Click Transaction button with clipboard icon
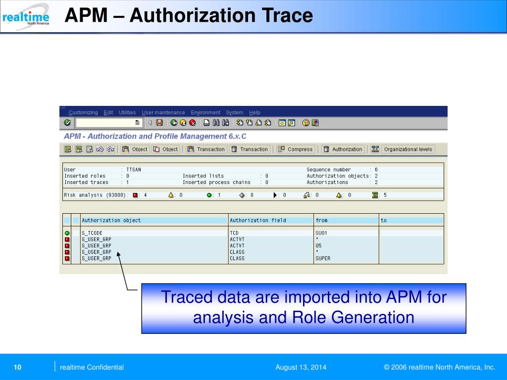507x380 pixels. pos(206,149)
